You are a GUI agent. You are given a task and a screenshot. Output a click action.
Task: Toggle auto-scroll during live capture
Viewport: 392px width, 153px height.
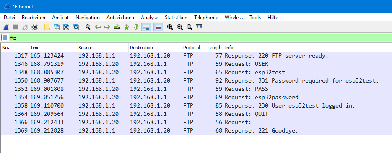click(146, 27)
